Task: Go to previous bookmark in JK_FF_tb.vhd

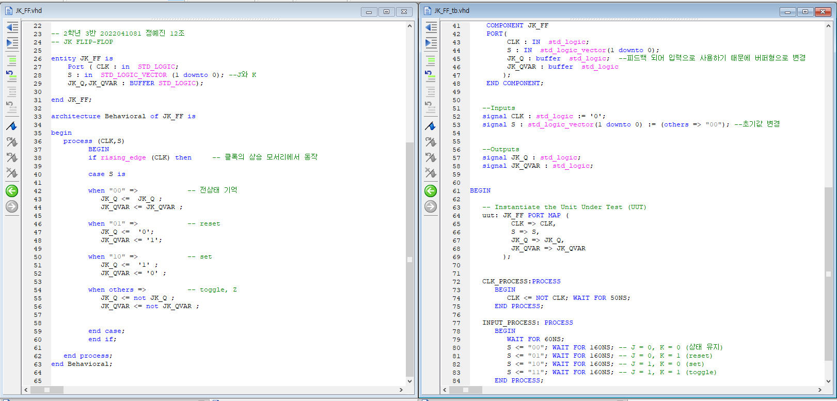Action: pos(431,157)
